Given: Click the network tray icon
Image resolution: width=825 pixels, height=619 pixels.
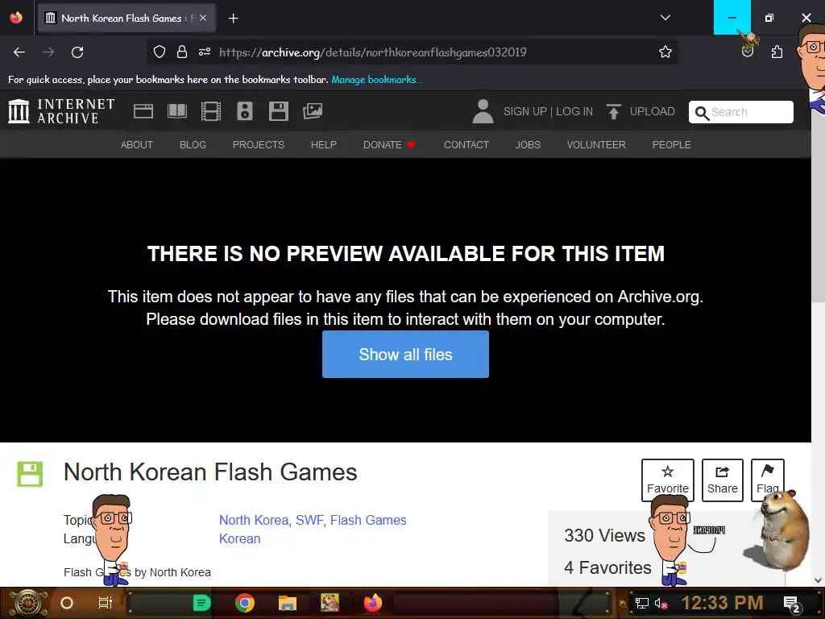Looking at the screenshot, I should (x=641, y=603).
